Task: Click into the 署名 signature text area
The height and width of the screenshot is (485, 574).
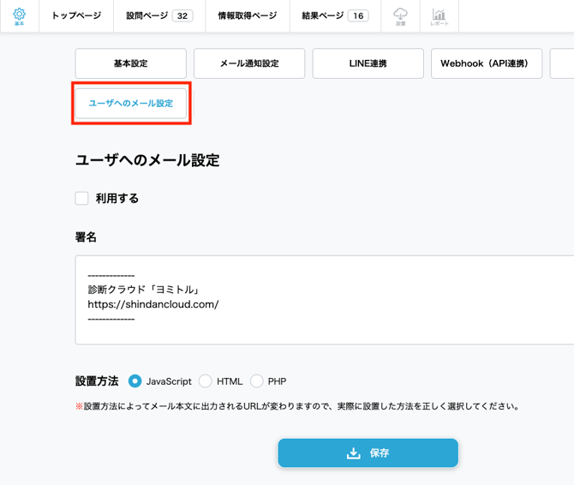Action: 325,300
